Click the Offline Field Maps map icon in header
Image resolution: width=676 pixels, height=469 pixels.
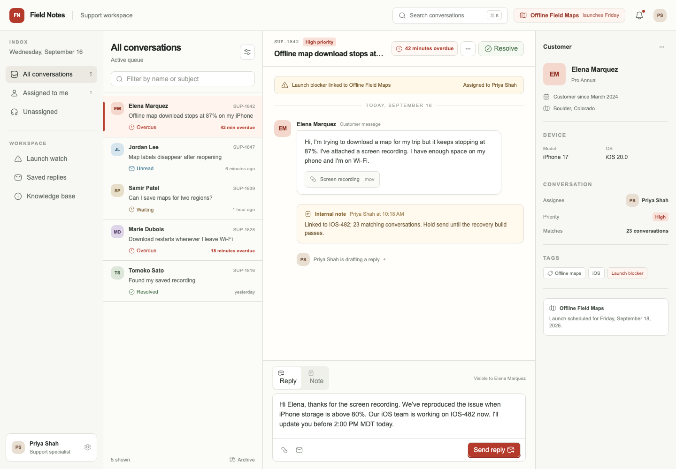pyautogui.click(x=523, y=15)
